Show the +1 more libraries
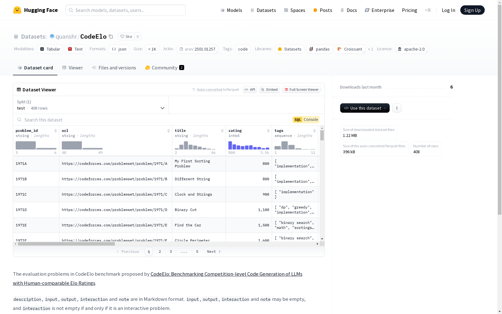This screenshot has height=314, width=502. coord(371,49)
